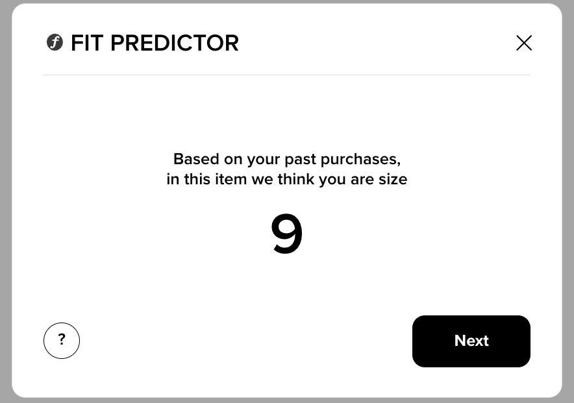The width and height of the screenshot is (574, 403).
Task: Click the FIT PREDICTOR heading text
Action: 155,43
